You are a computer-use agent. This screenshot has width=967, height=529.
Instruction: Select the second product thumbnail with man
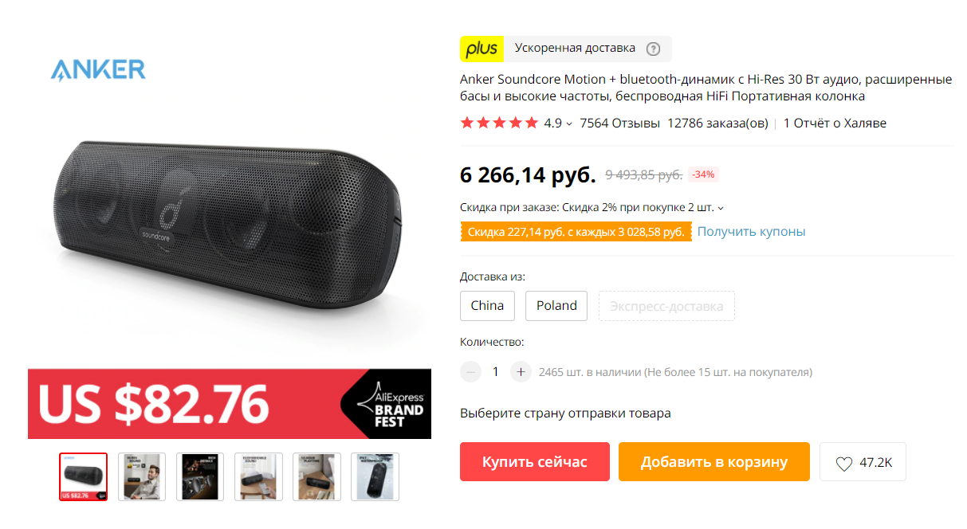click(x=142, y=476)
